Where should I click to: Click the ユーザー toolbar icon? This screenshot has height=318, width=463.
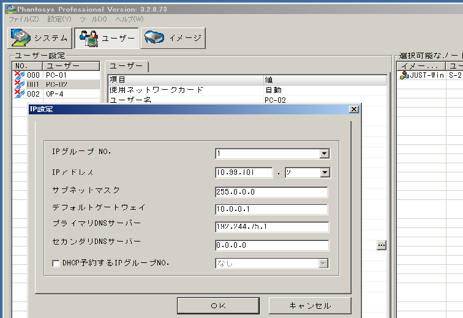(89, 38)
